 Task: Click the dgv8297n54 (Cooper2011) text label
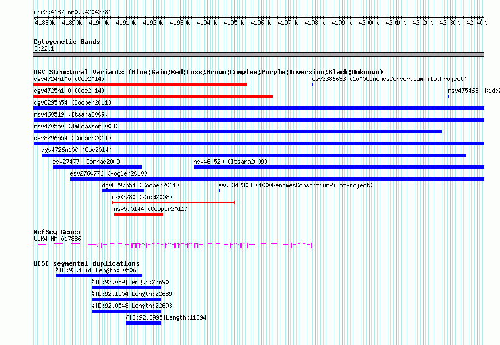click(x=140, y=185)
